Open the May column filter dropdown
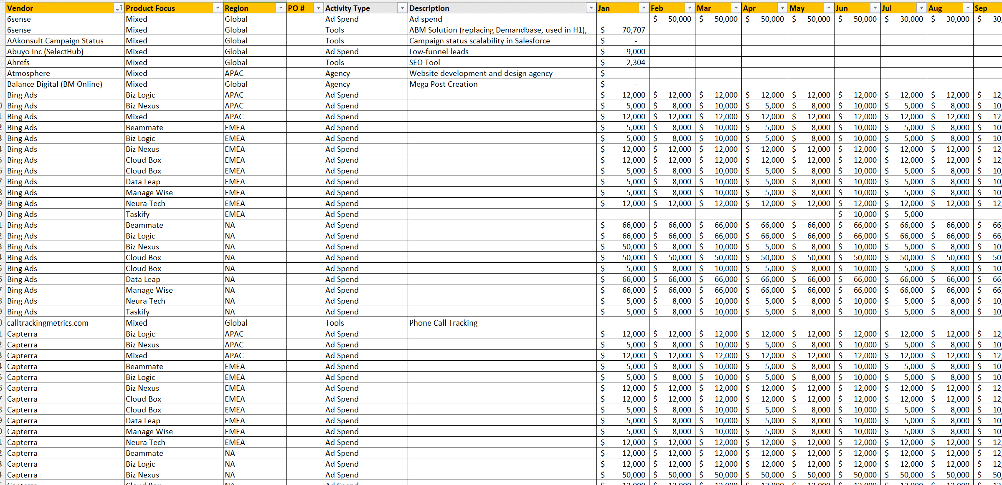 pyautogui.click(x=829, y=8)
